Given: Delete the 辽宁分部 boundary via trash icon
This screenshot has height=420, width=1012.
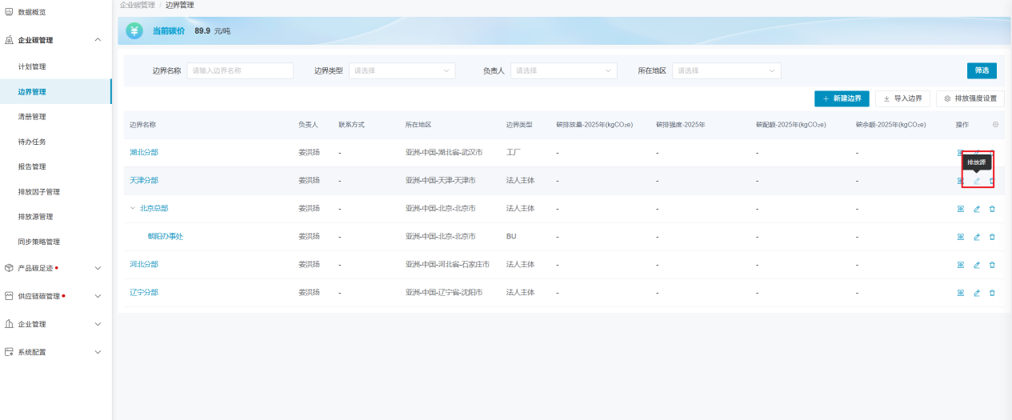Looking at the screenshot, I should point(992,293).
